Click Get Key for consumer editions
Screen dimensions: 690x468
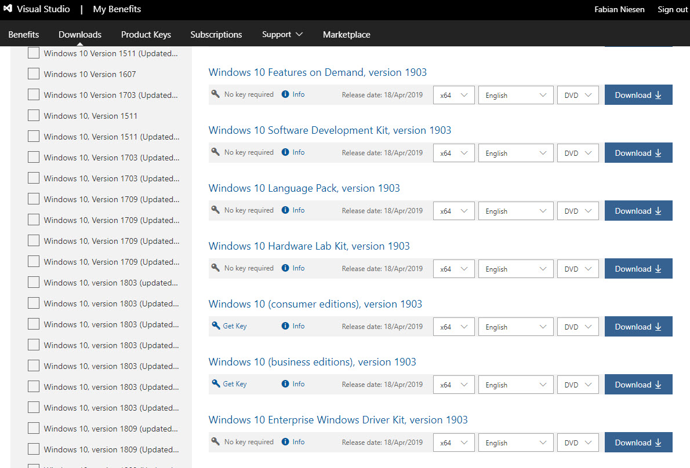[235, 326]
